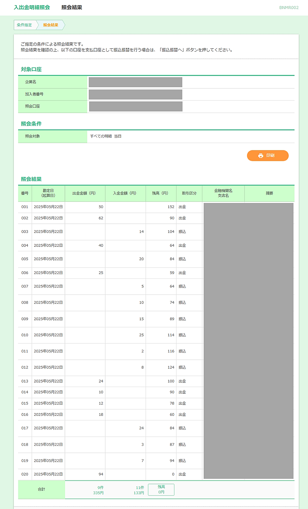Click withdrawal amount 12 in row 015
The height and width of the screenshot is (509, 308).
(101, 404)
